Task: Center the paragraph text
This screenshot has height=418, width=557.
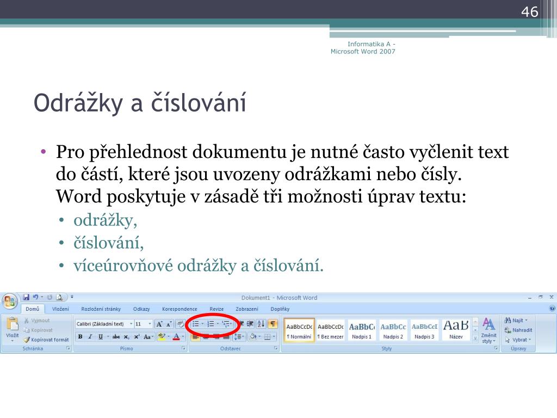Action: (x=205, y=337)
